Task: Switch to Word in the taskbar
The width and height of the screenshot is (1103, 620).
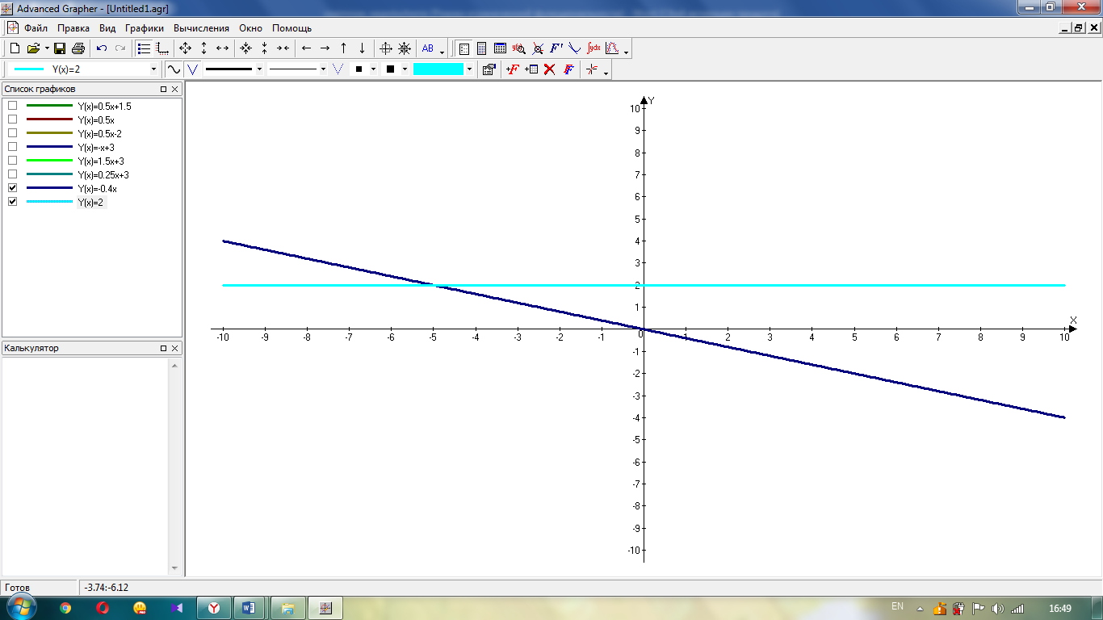Action: [x=248, y=608]
